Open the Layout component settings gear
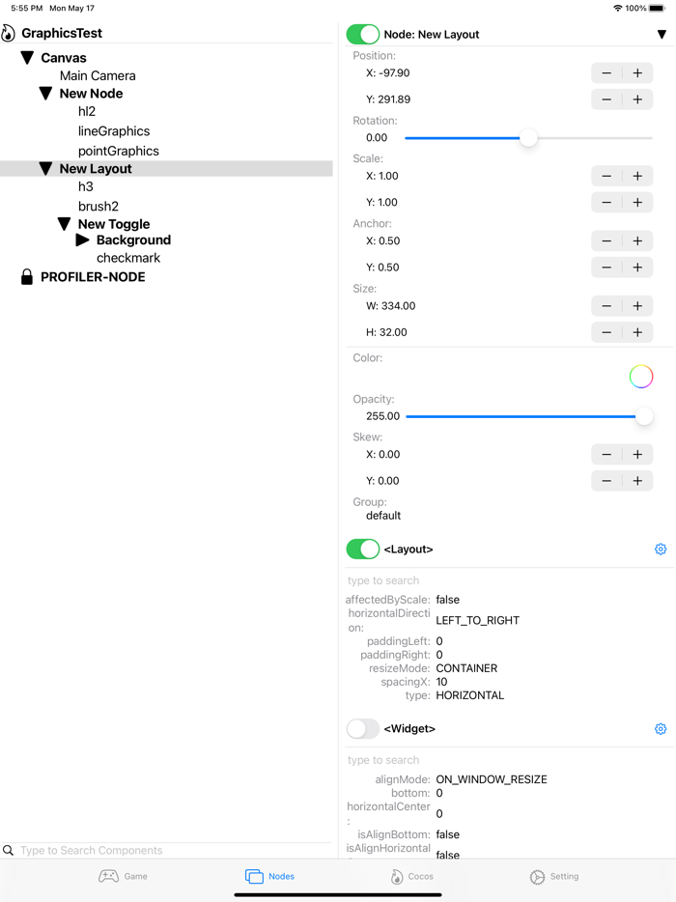The image size is (676, 902). click(661, 550)
